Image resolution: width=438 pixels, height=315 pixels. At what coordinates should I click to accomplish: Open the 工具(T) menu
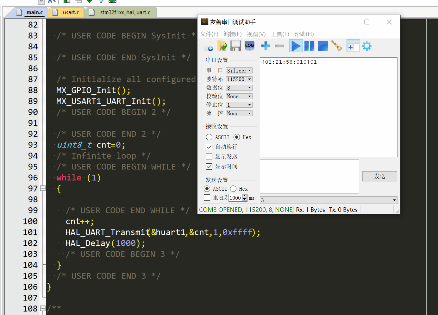click(280, 34)
